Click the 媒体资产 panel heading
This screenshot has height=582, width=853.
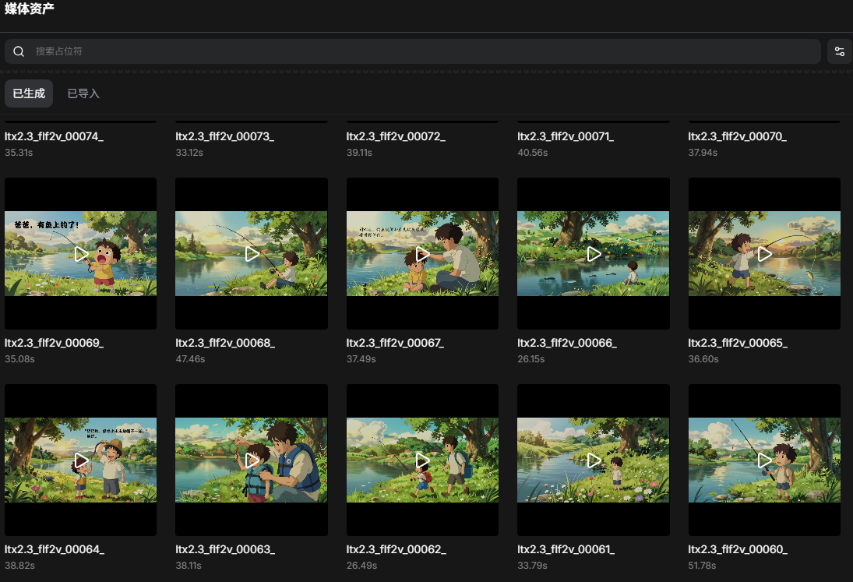tap(30, 9)
